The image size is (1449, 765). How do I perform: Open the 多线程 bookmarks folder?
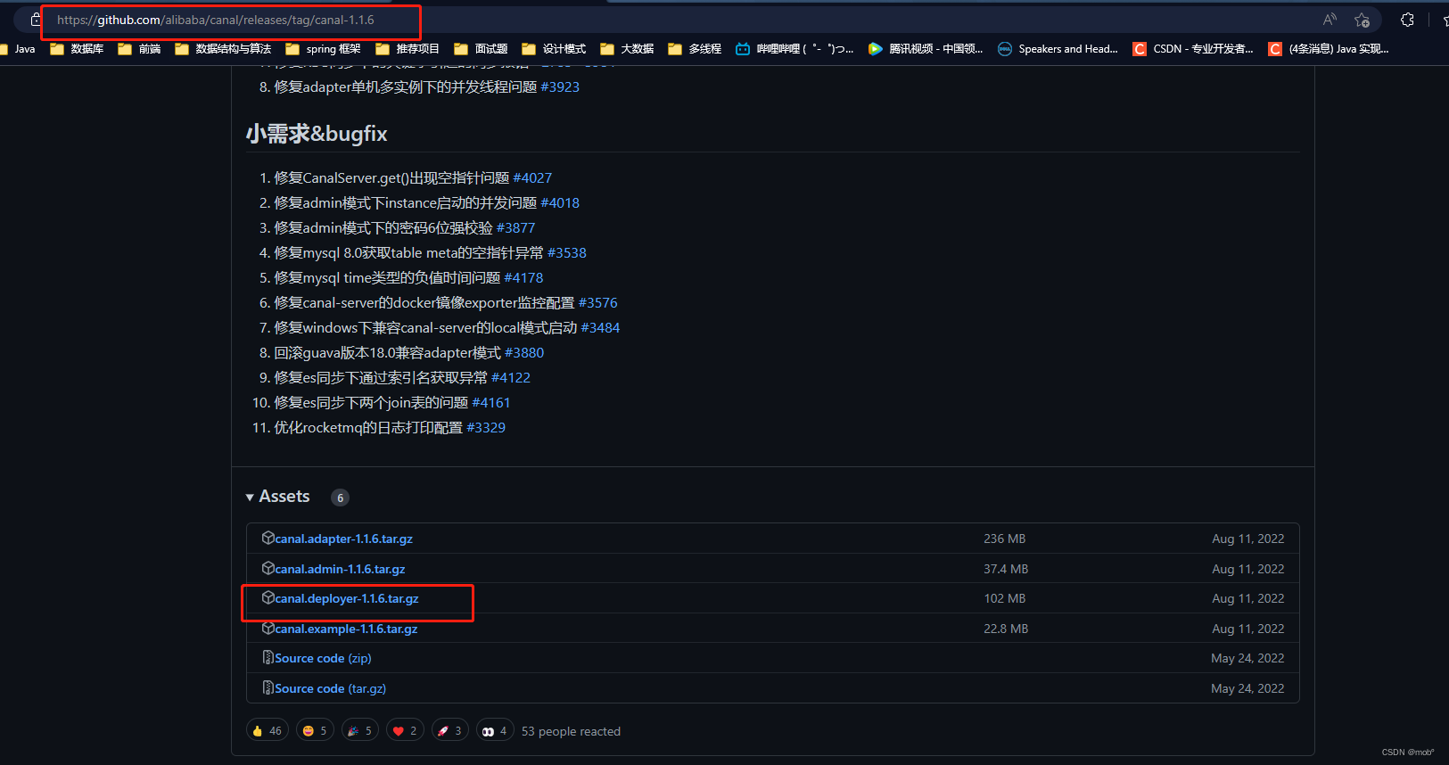click(695, 49)
